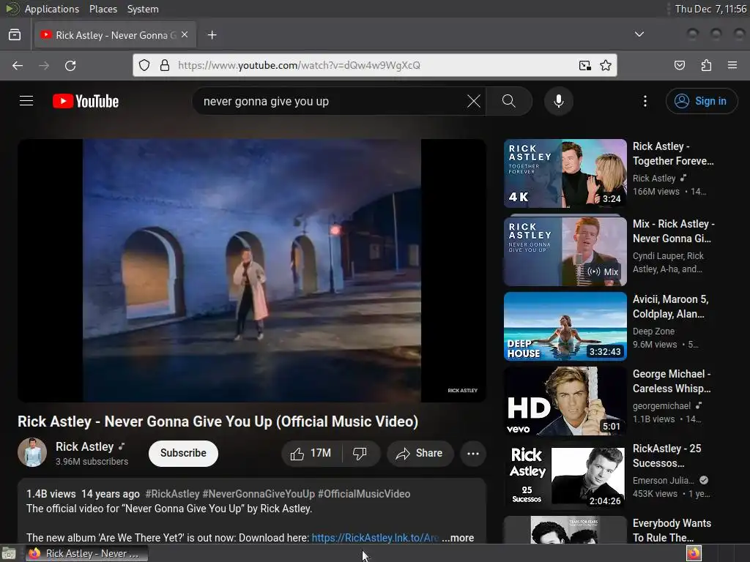Click the #NeverGonnaGiveYouUp hashtag
Image resolution: width=750 pixels, height=562 pixels.
coord(259,494)
